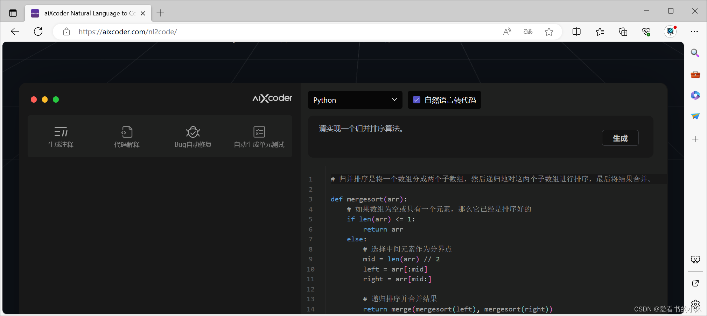Go back to the previous page
Image resolution: width=707 pixels, height=316 pixels.
15,32
